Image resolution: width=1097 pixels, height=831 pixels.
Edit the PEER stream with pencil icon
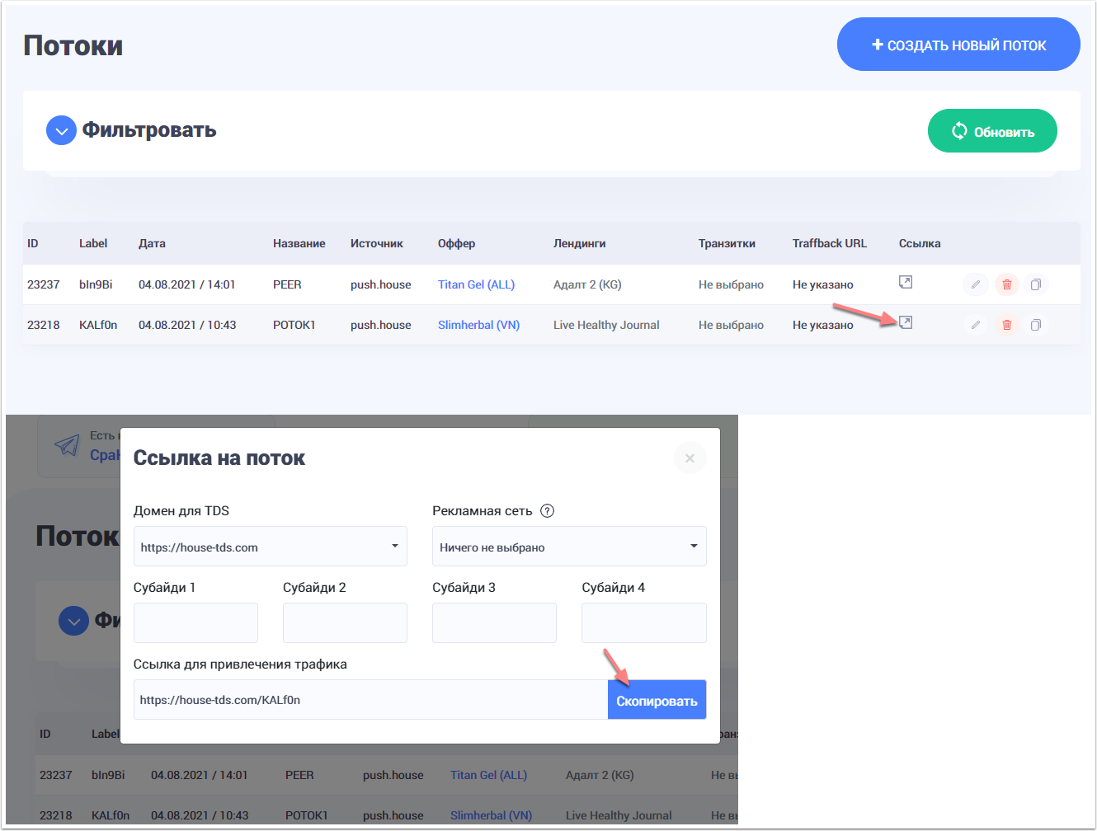click(975, 284)
